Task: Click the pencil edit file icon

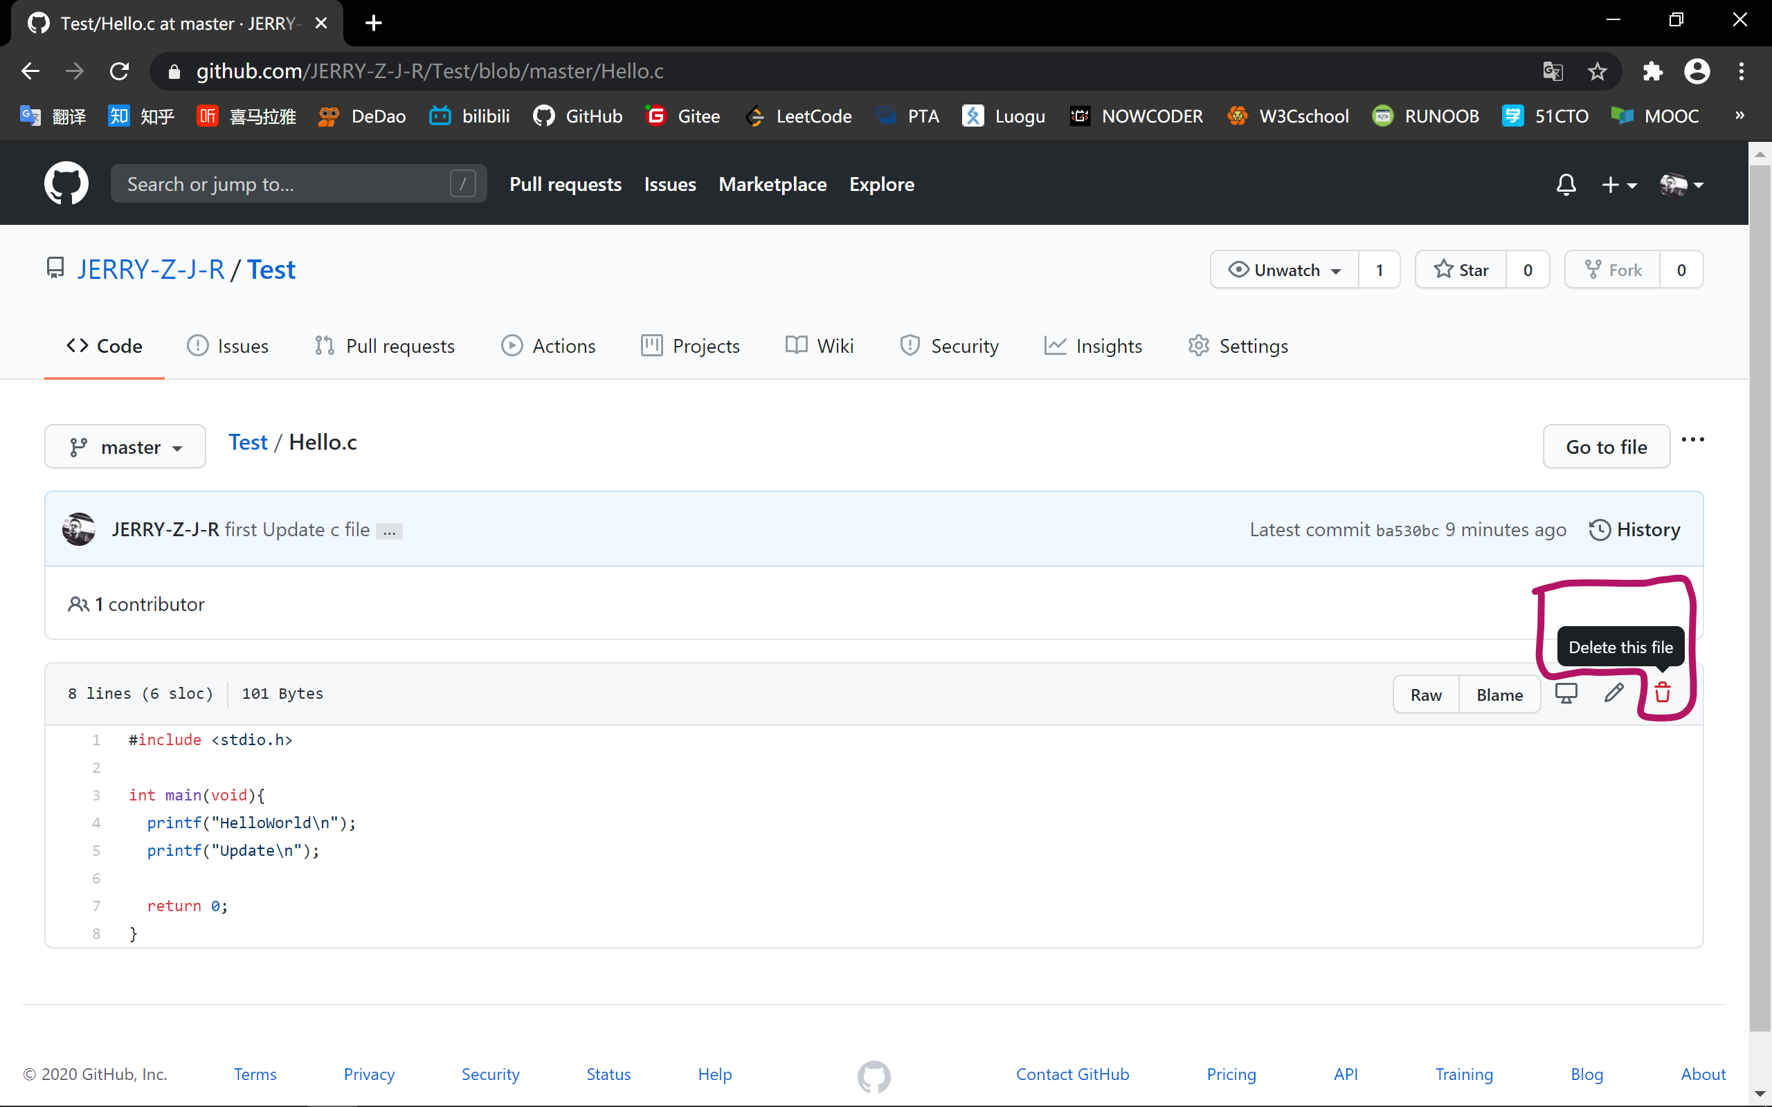Action: [x=1614, y=693]
